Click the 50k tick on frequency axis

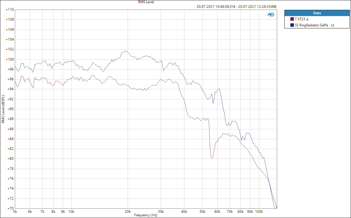click(202, 212)
